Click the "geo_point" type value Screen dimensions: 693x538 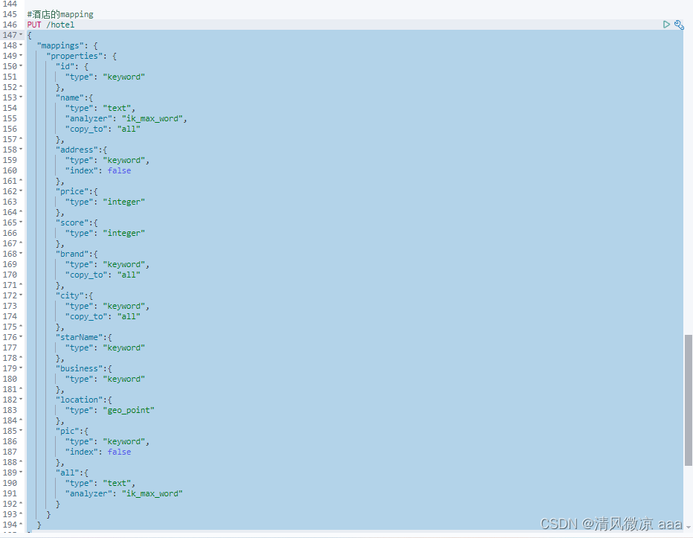(x=129, y=410)
